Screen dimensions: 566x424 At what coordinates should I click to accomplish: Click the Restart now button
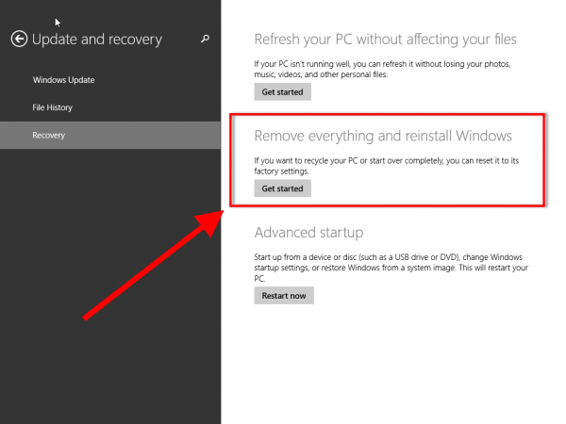pyautogui.click(x=284, y=296)
